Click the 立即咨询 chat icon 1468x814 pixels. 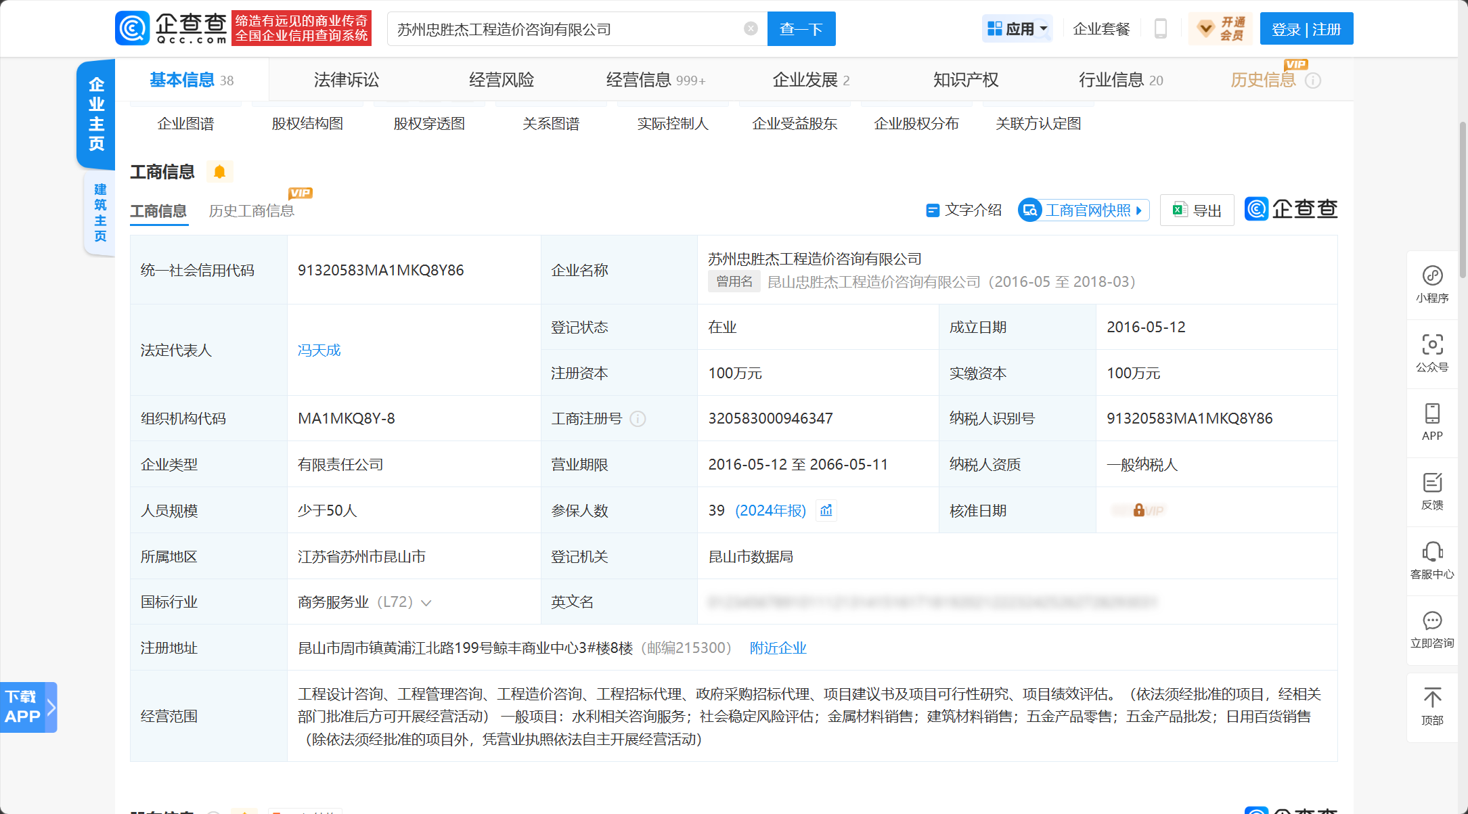[x=1432, y=621]
